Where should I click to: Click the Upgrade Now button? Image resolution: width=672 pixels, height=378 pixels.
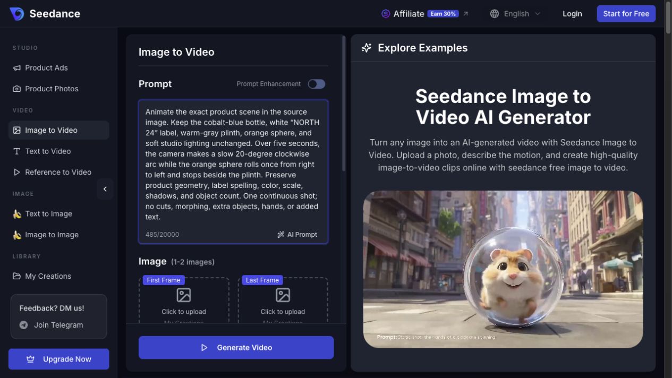[59, 359]
